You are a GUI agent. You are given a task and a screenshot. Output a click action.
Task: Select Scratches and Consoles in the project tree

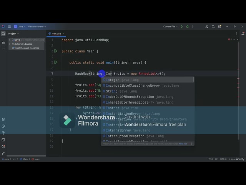(x=27, y=48)
